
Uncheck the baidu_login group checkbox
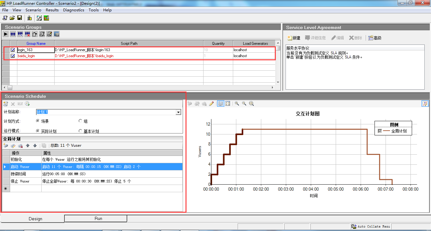13,56
